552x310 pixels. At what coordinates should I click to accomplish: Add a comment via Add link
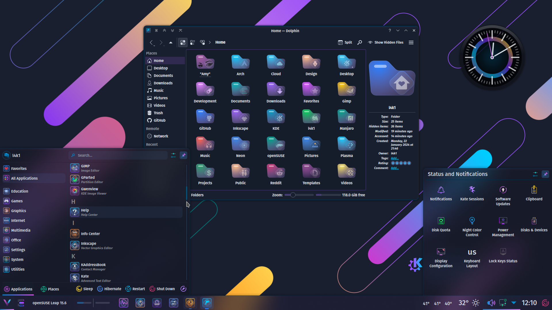(395, 168)
